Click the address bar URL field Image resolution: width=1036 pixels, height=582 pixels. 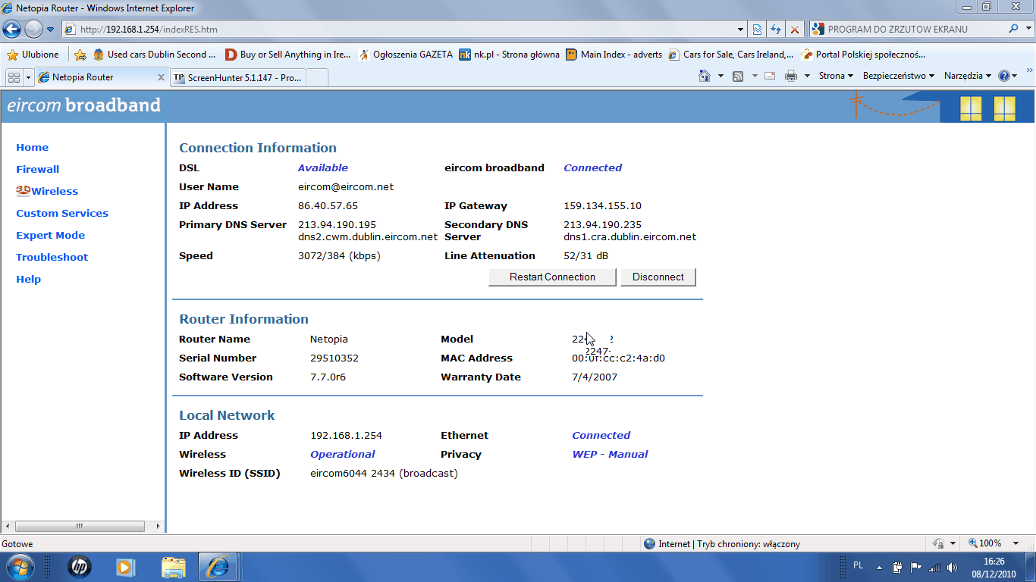pyautogui.click(x=400, y=30)
